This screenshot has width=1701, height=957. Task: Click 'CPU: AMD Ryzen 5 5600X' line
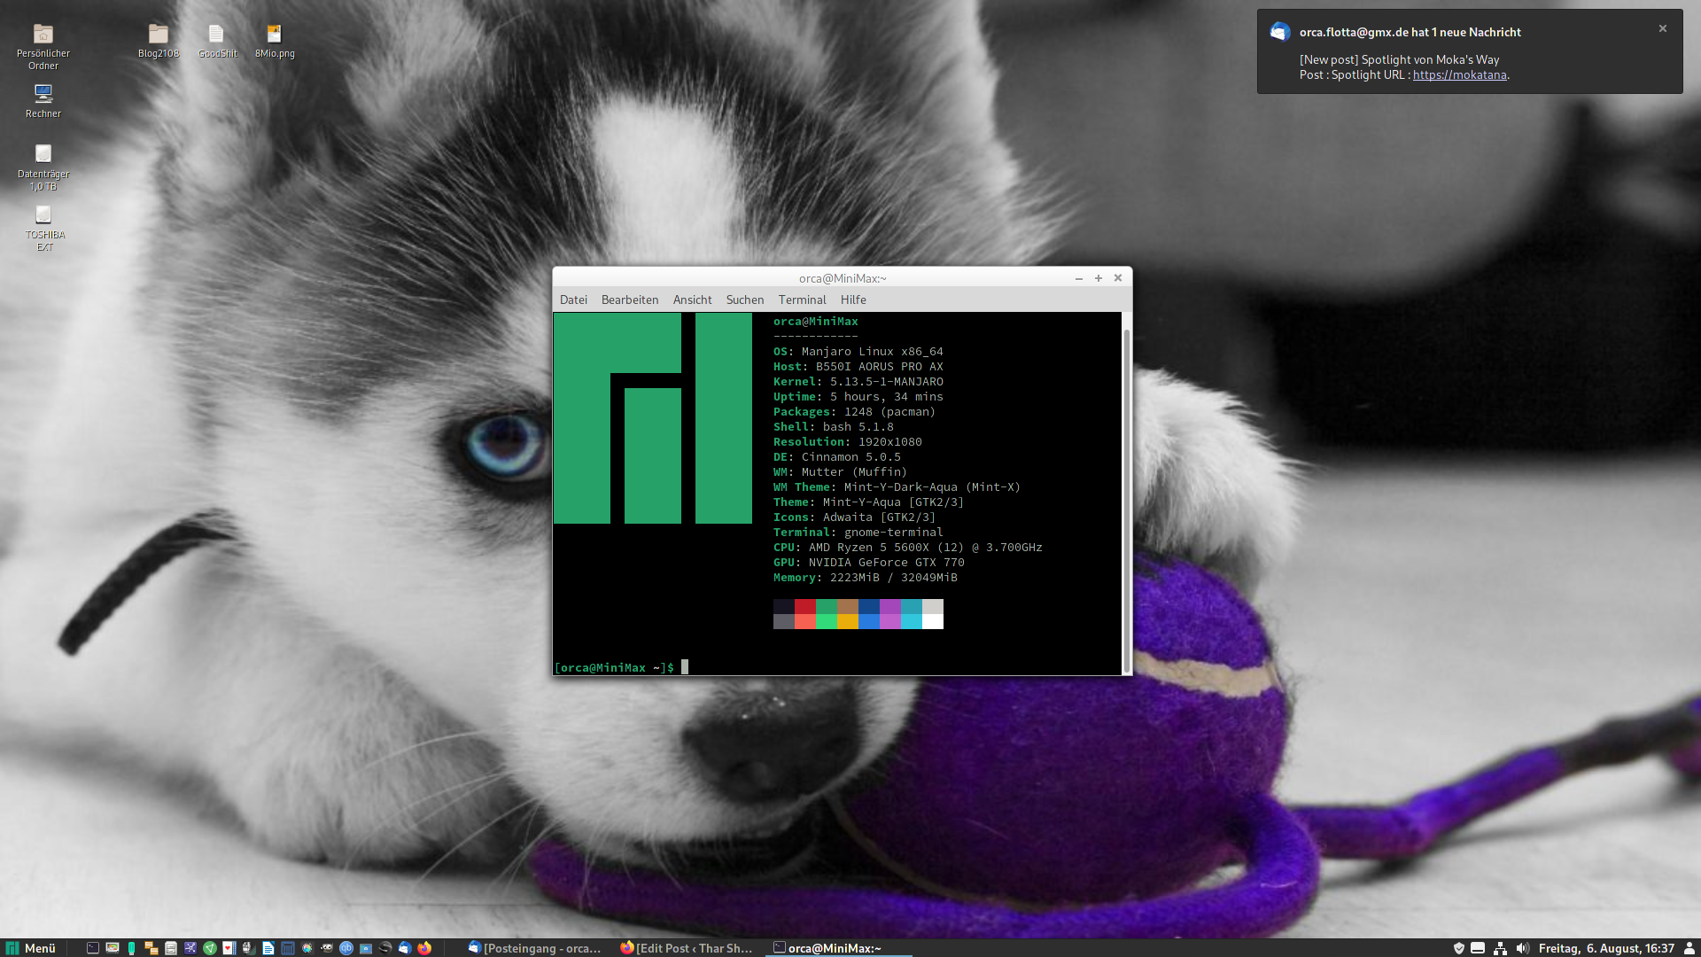(x=907, y=548)
